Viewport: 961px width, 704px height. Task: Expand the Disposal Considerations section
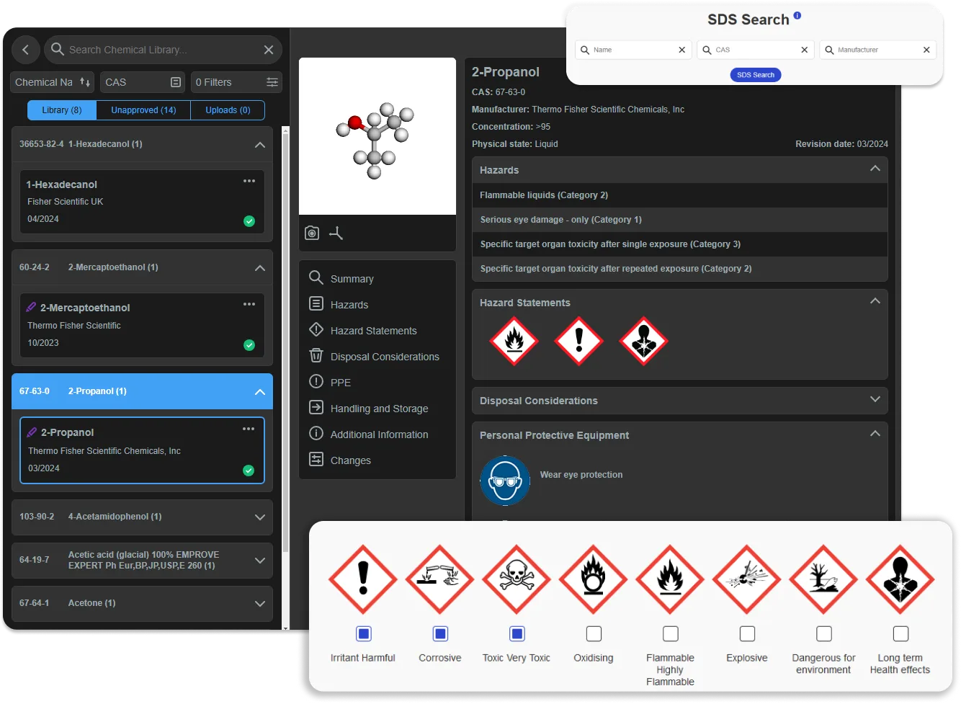[875, 399]
